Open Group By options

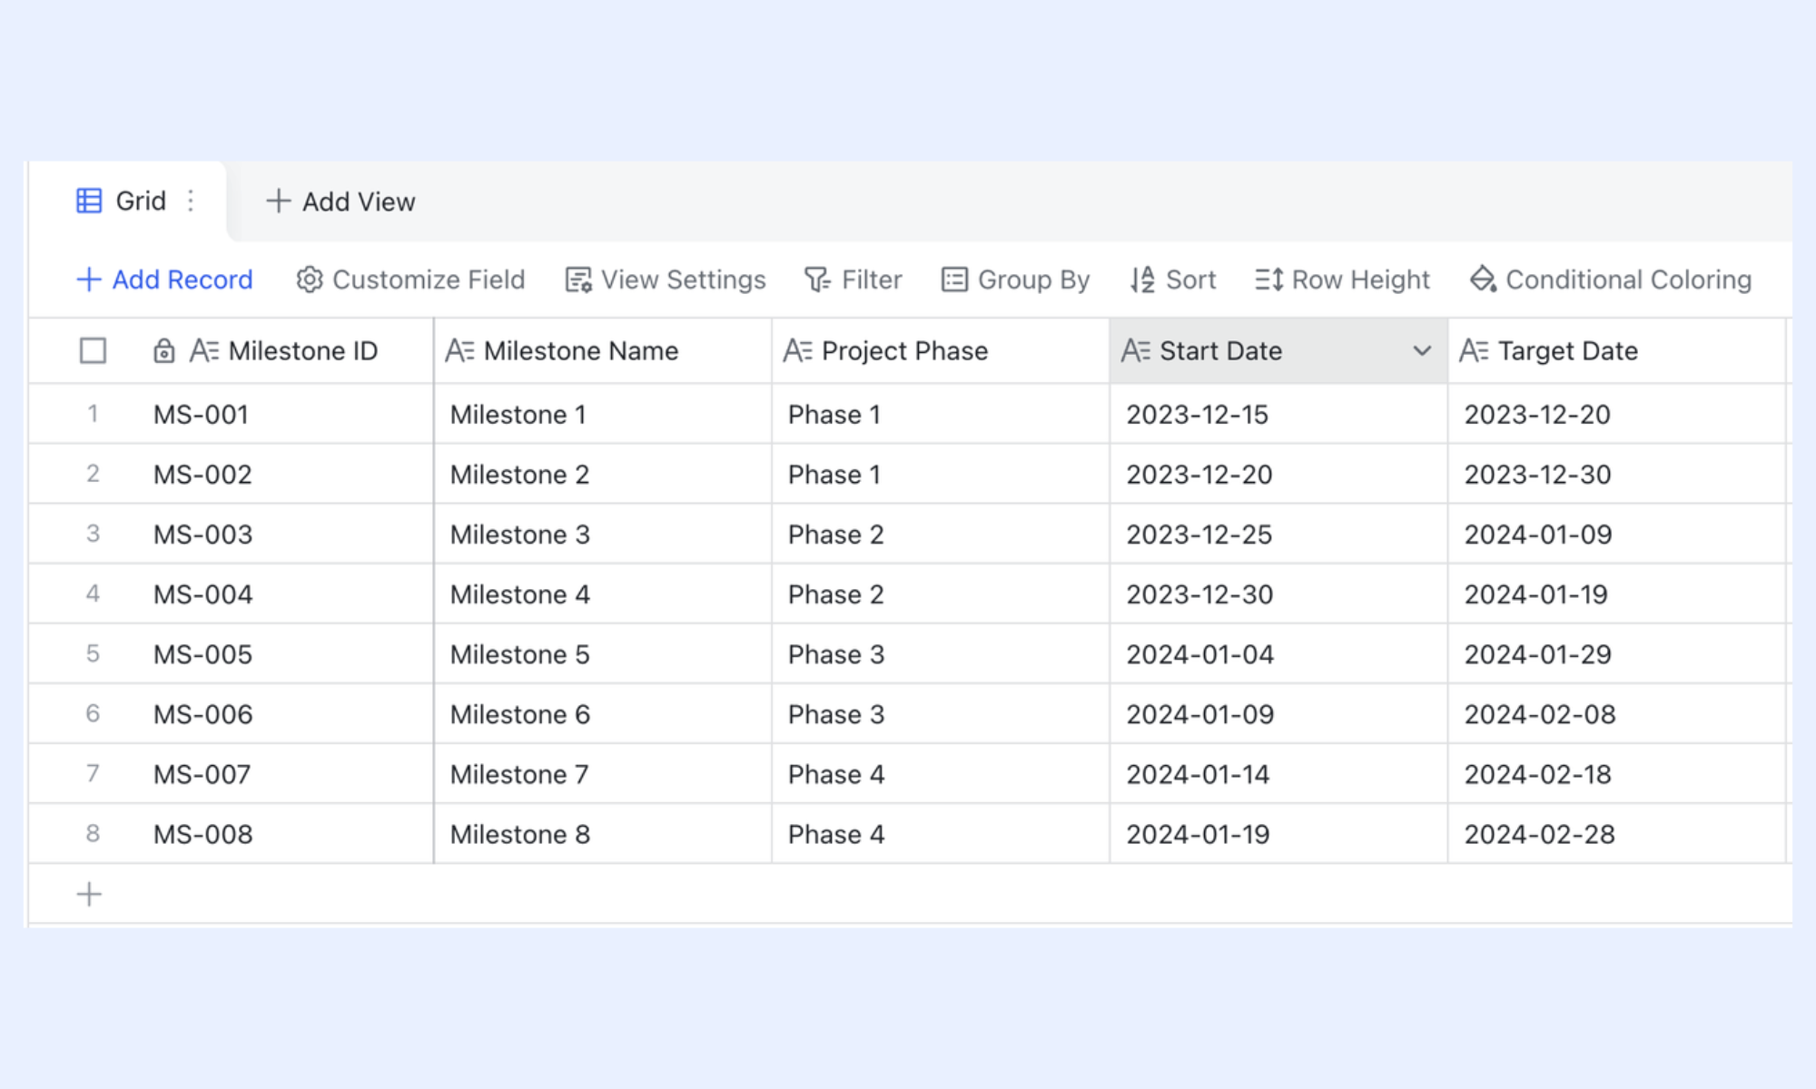[x=1015, y=280]
